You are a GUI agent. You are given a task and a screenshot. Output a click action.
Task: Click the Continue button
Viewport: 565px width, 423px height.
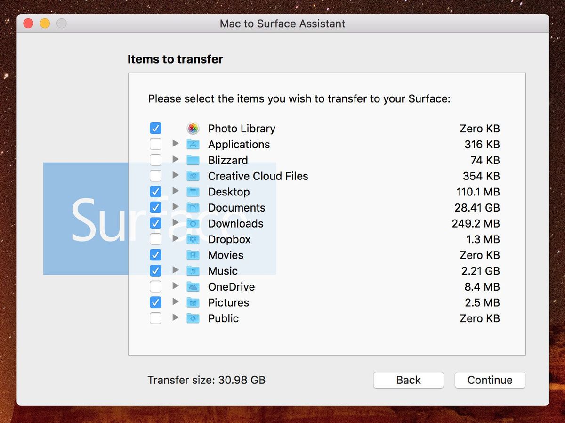coord(490,380)
